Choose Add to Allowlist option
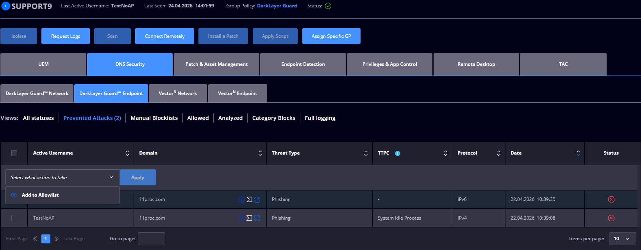This screenshot has height=250, width=641. pos(40,195)
